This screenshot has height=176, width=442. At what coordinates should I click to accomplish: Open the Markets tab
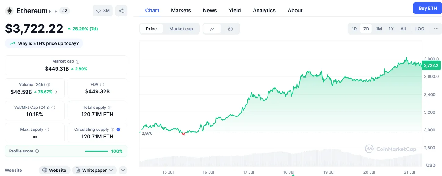click(181, 10)
